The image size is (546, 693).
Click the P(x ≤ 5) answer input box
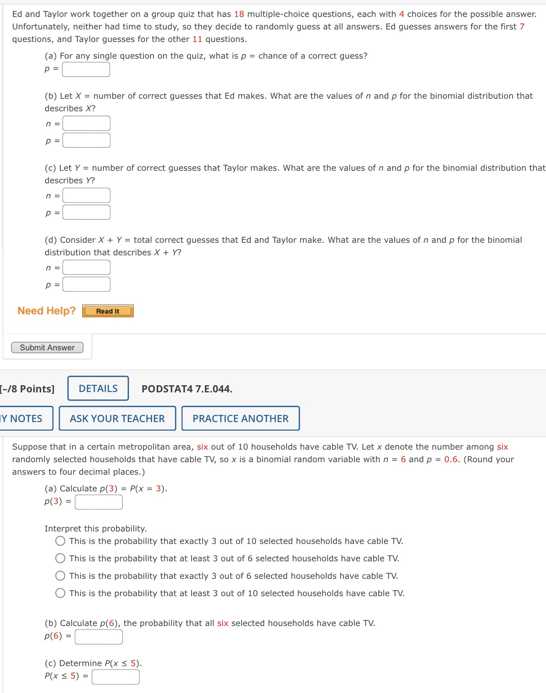115,676
